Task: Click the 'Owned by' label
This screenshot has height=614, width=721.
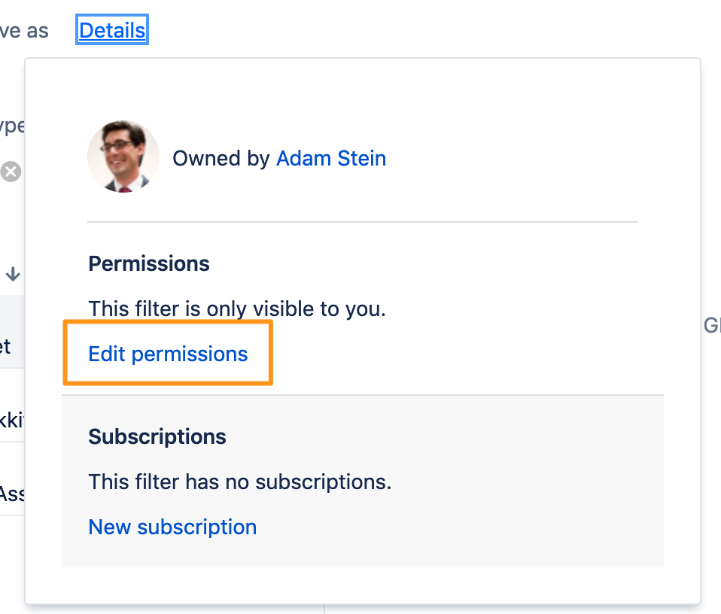Action: (221, 159)
